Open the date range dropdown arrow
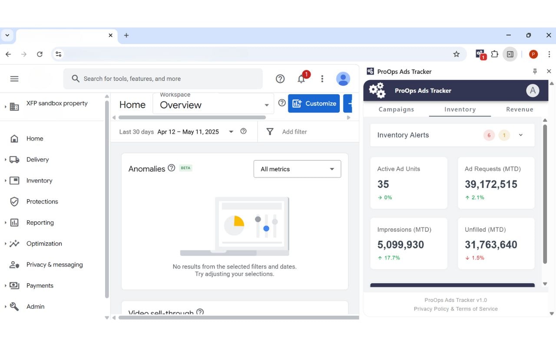 [x=231, y=131]
